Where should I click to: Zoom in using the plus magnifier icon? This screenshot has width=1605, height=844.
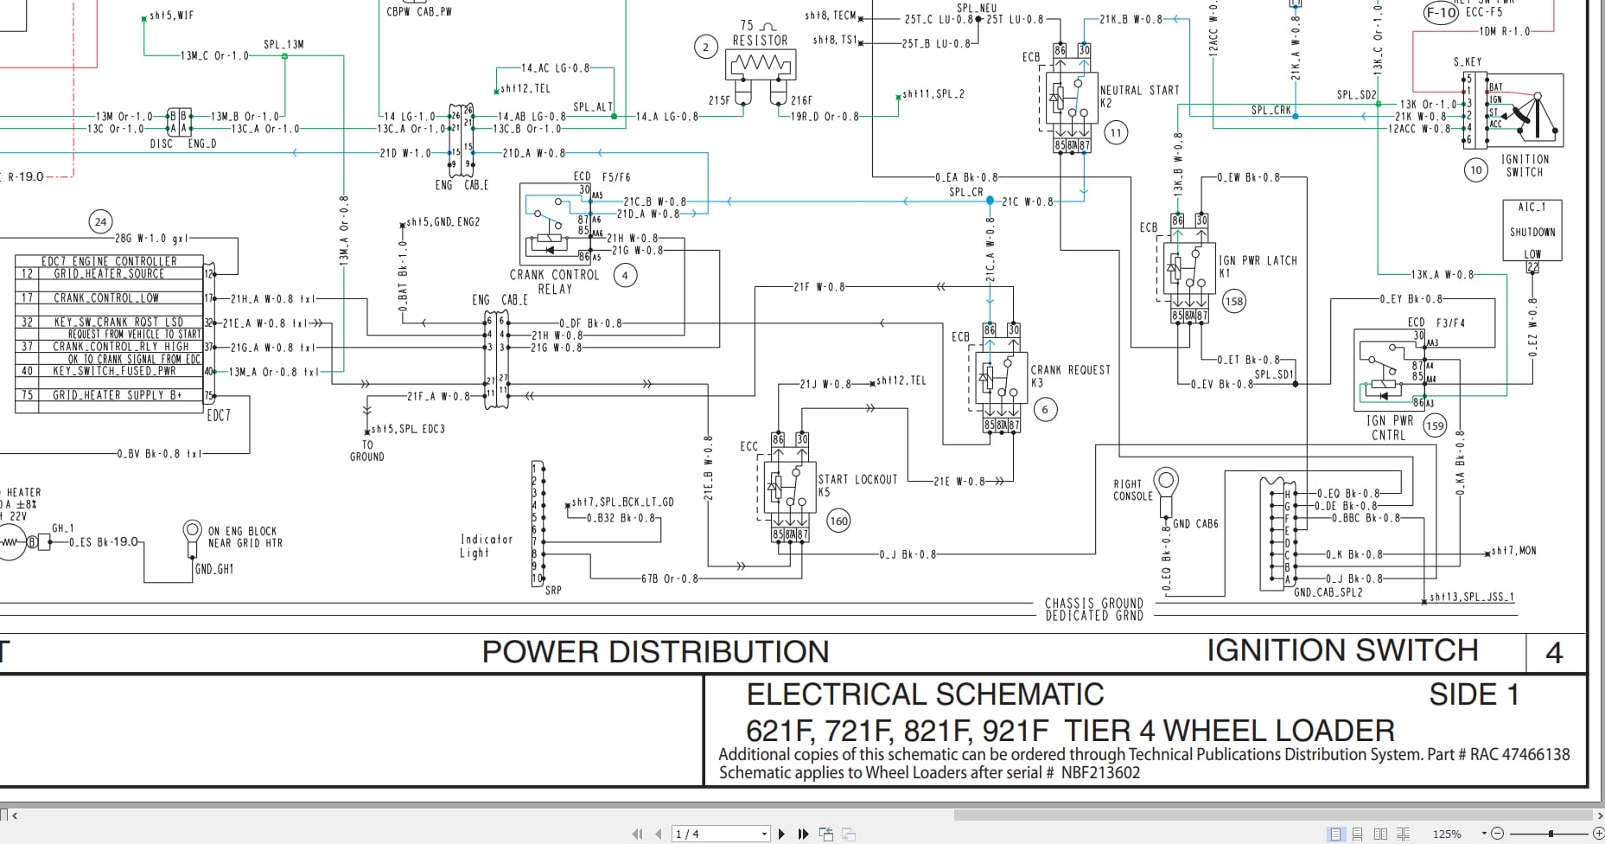pos(1598,834)
